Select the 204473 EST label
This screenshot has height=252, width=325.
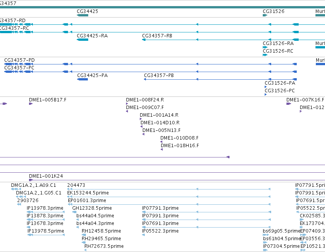tap(76, 185)
